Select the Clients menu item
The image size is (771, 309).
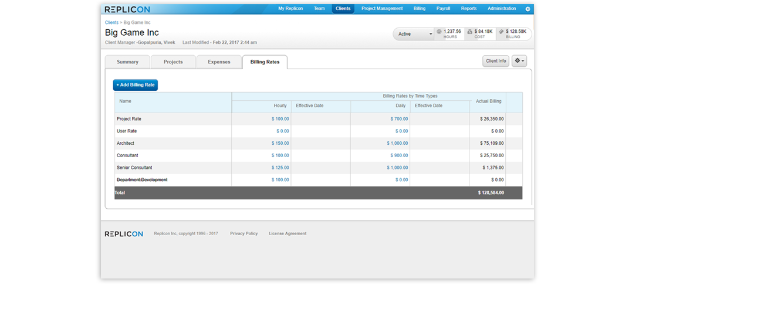[343, 9]
